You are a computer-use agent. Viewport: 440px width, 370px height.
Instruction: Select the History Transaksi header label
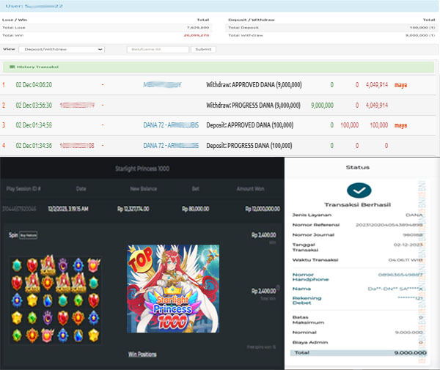(37, 67)
